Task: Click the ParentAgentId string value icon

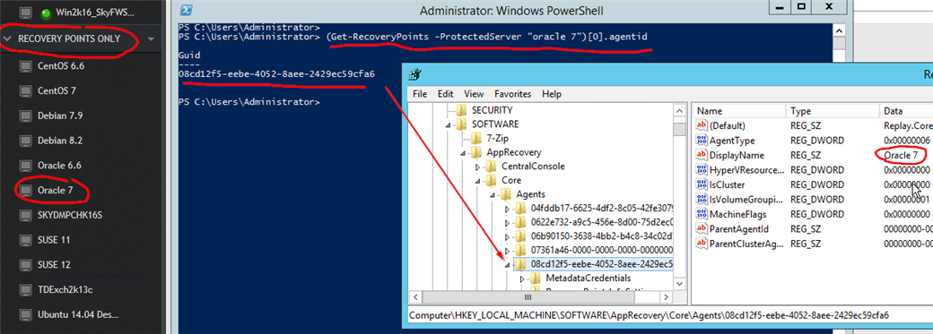Action: (701, 229)
